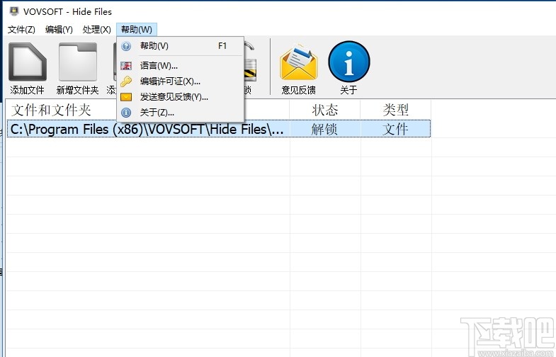Sort by 状态 column header
Viewport: 556px width, 357px height.
[325, 110]
